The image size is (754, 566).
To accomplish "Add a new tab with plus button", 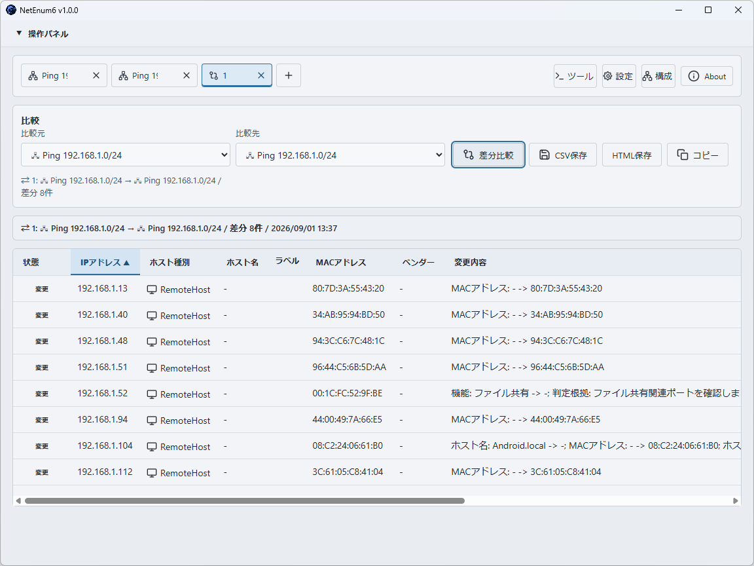I will (x=289, y=75).
